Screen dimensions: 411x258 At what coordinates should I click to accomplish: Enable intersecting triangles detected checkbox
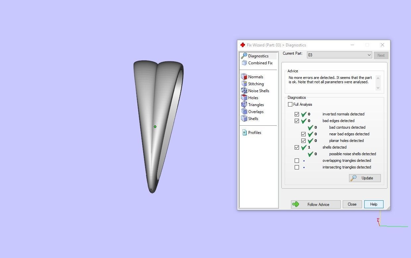(x=297, y=167)
